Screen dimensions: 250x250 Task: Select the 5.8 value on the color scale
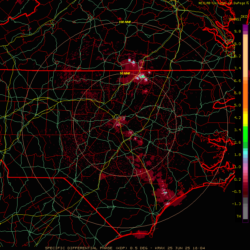pos(237,93)
